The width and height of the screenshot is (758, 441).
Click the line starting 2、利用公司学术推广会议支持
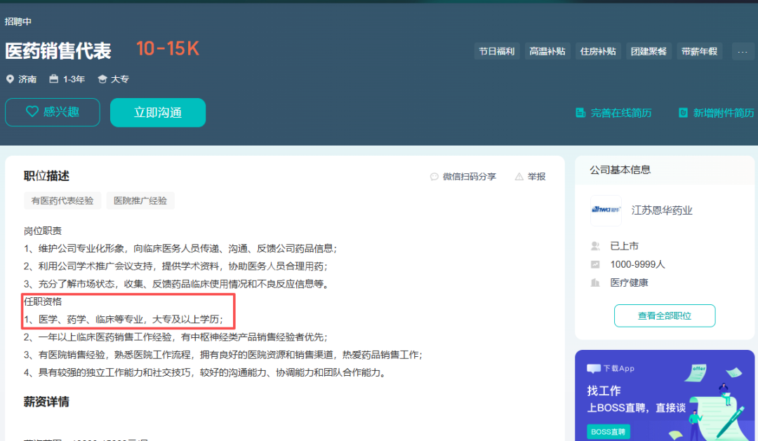(x=176, y=266)
